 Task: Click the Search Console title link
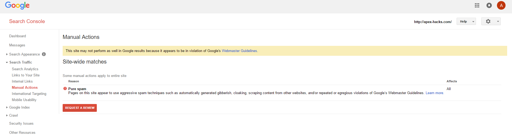coord(27,21)
